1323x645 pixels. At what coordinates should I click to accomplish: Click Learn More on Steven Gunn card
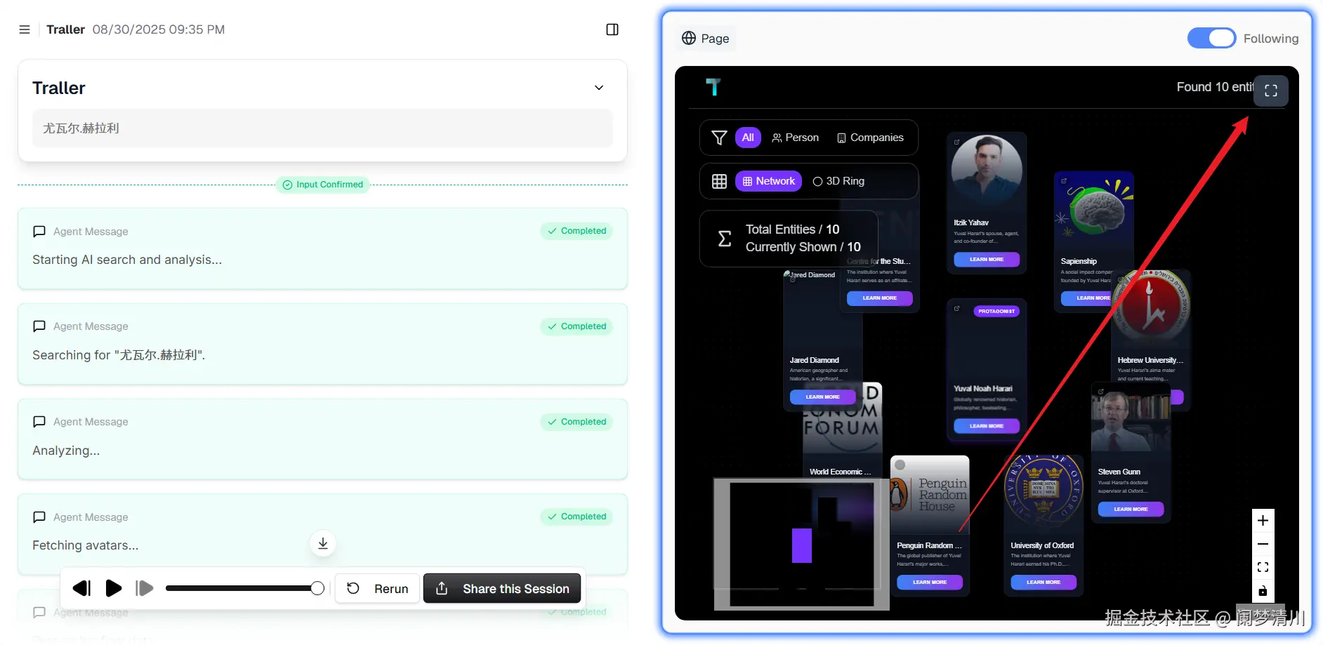1131,510
